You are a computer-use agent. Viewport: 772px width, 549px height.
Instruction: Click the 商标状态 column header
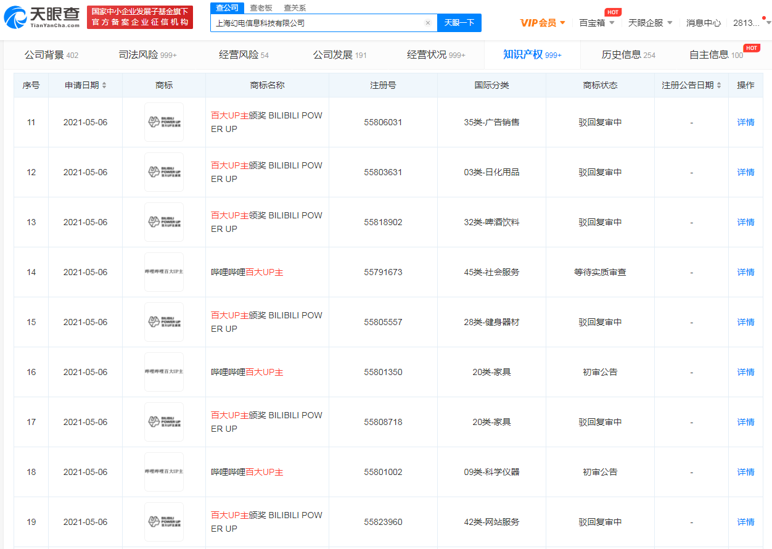pyautogui.click(x=600, y=85)
